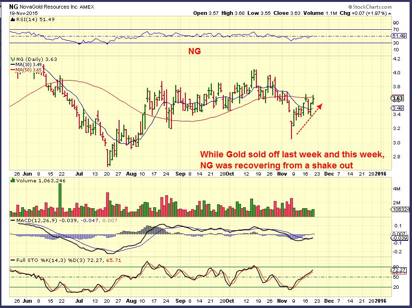The width and height of the screenshot is (412, 308).
Task: Click the 'MA(50) 3.65' legend text
Action: pos(29,70)
